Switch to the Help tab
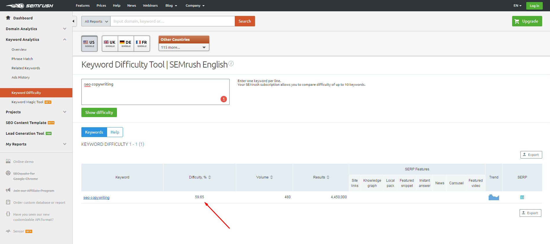550x244 pixels. point(115,132)
